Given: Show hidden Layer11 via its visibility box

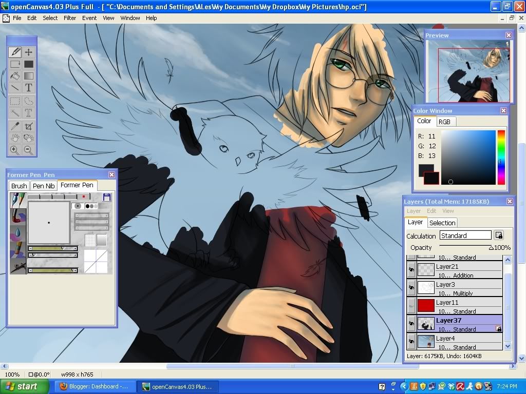Looking at the screenshot, I should 411,306.
